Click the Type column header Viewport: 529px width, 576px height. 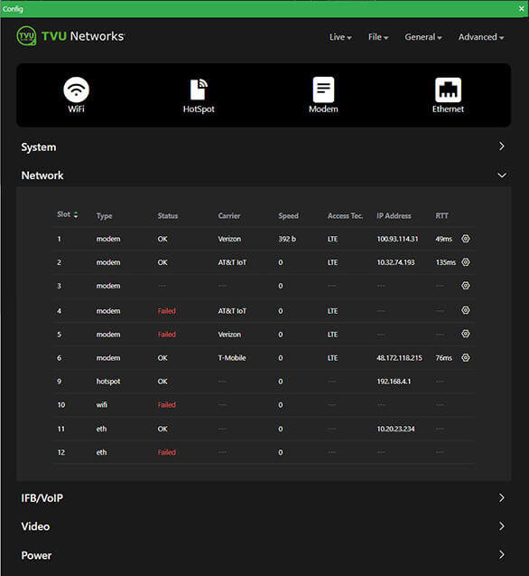coord(104,216)
